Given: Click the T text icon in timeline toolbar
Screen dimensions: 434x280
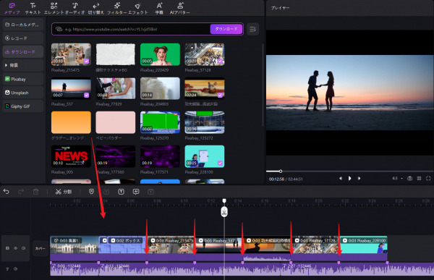Looking at the screenshot, I should (x=121, y=192).
